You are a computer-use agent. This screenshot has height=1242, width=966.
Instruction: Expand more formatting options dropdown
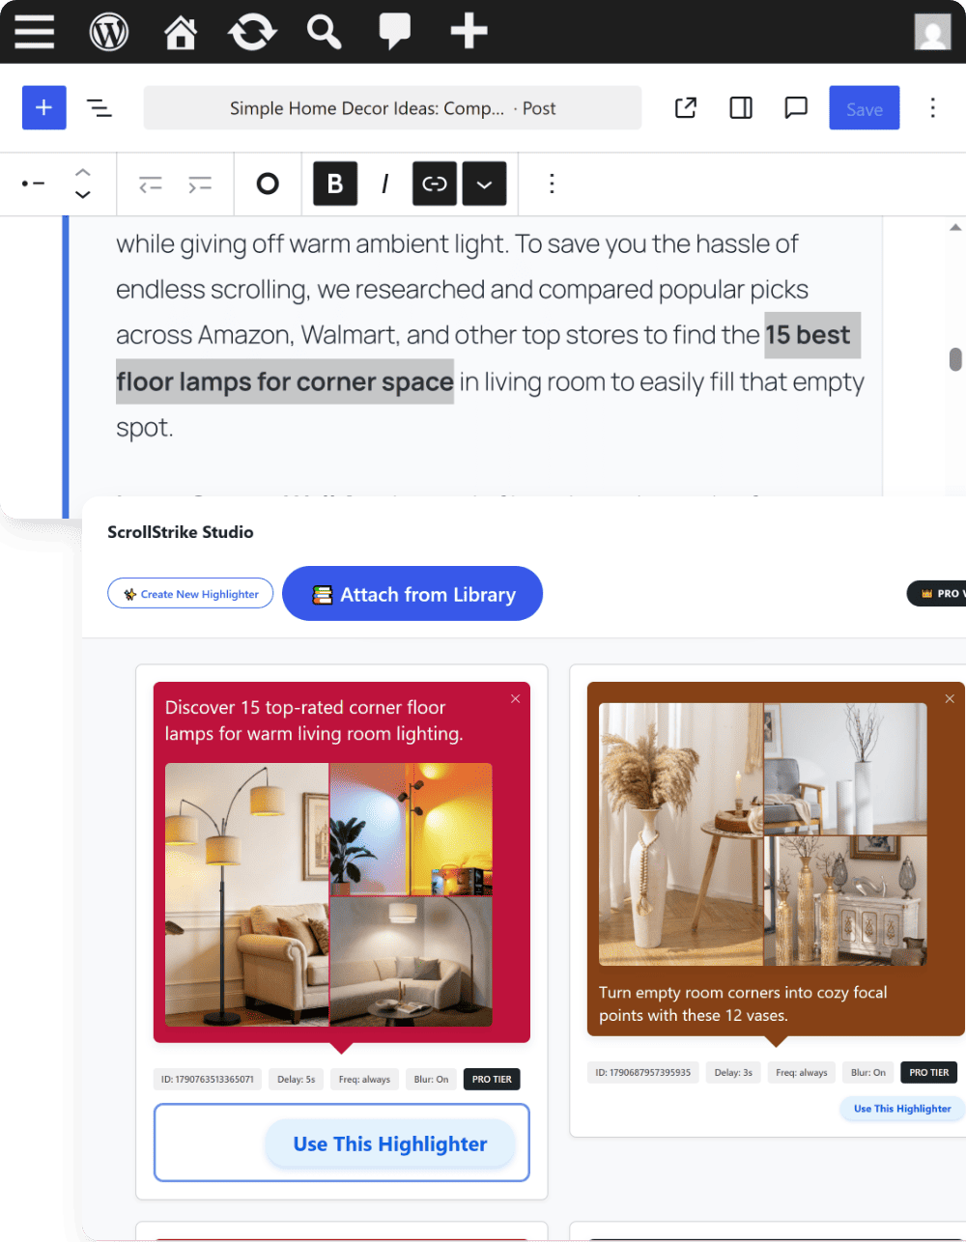click(484, 183)
